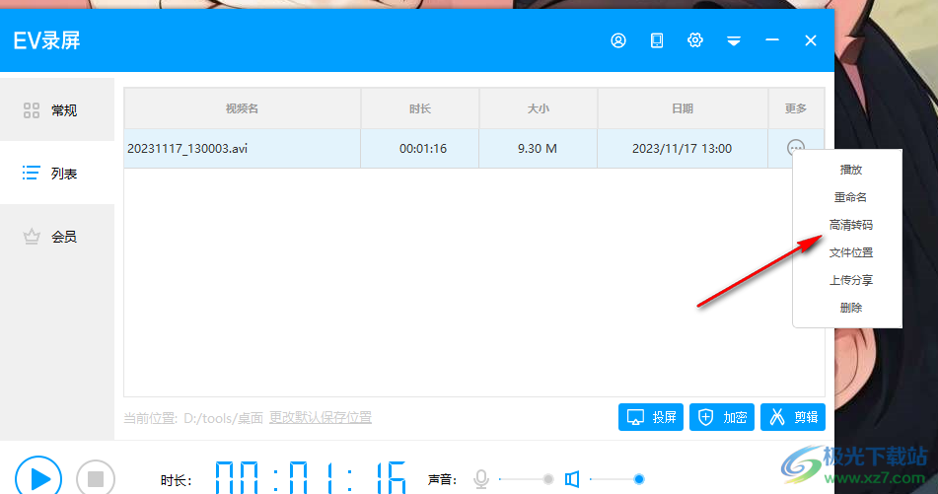The width and height of the screenshot is (938, 494).
Task: Switch to the 常规 tab
Action: tap(57, 110)
